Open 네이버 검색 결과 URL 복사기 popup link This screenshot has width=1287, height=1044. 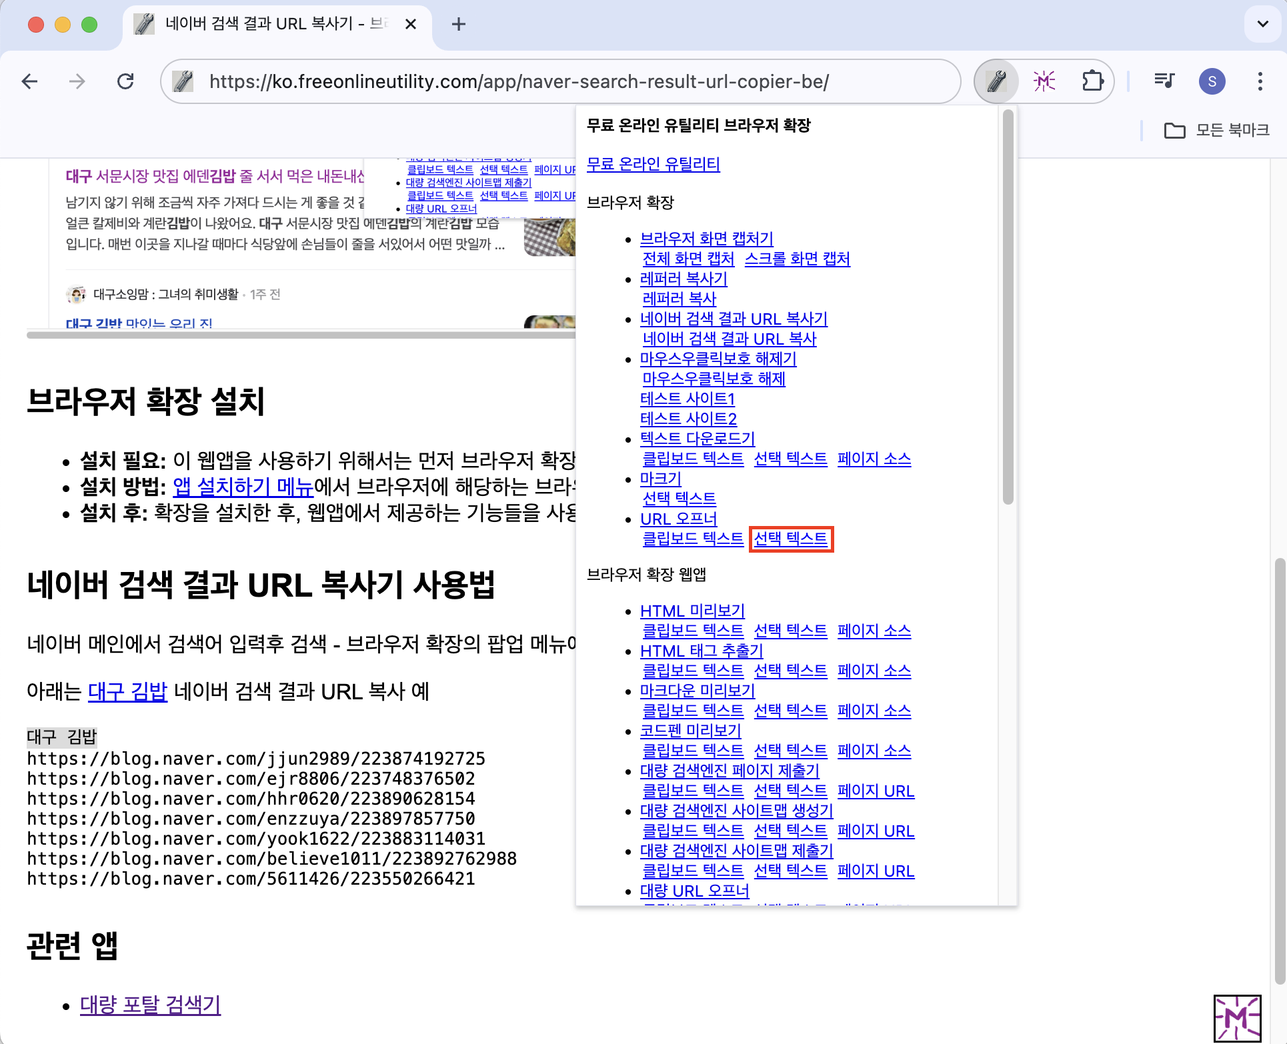click(734, 319)
